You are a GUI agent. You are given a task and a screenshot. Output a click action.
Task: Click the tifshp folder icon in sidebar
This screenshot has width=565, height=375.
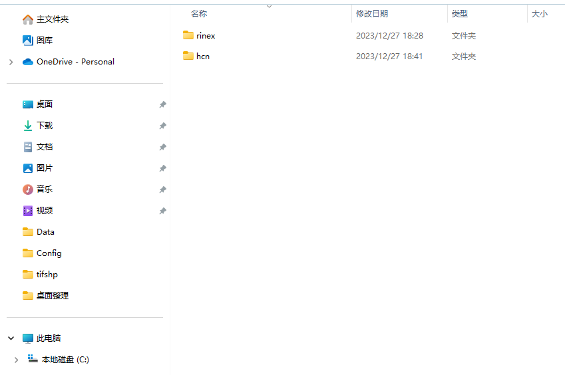28,274
